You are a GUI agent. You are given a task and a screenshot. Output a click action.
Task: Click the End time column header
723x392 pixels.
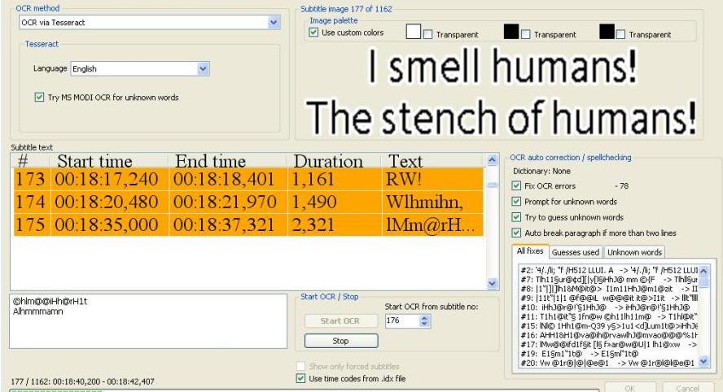(x=228, y=161)
